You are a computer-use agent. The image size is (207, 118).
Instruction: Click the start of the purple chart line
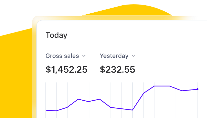(46, 110)
